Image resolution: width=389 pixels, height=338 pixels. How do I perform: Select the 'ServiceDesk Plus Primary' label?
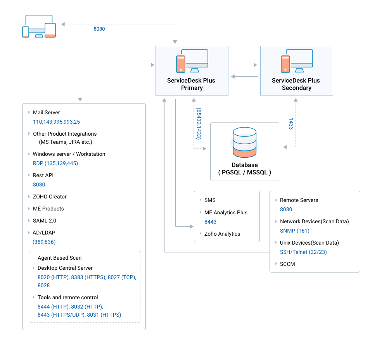[x=191, y=84]
